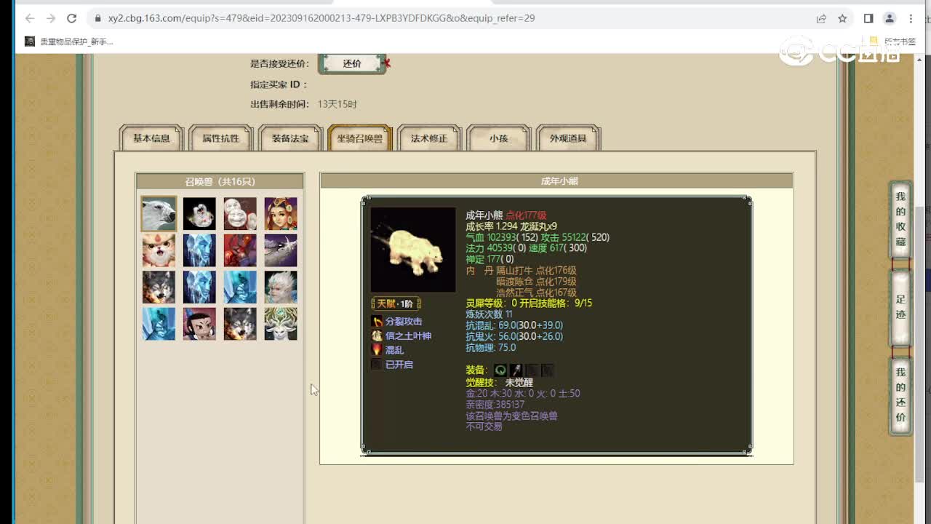This screenshot has height=524, width=931.
Task: Switch to the 法术修正 tab
Action: pyautogui.click(x=429, y=138)
